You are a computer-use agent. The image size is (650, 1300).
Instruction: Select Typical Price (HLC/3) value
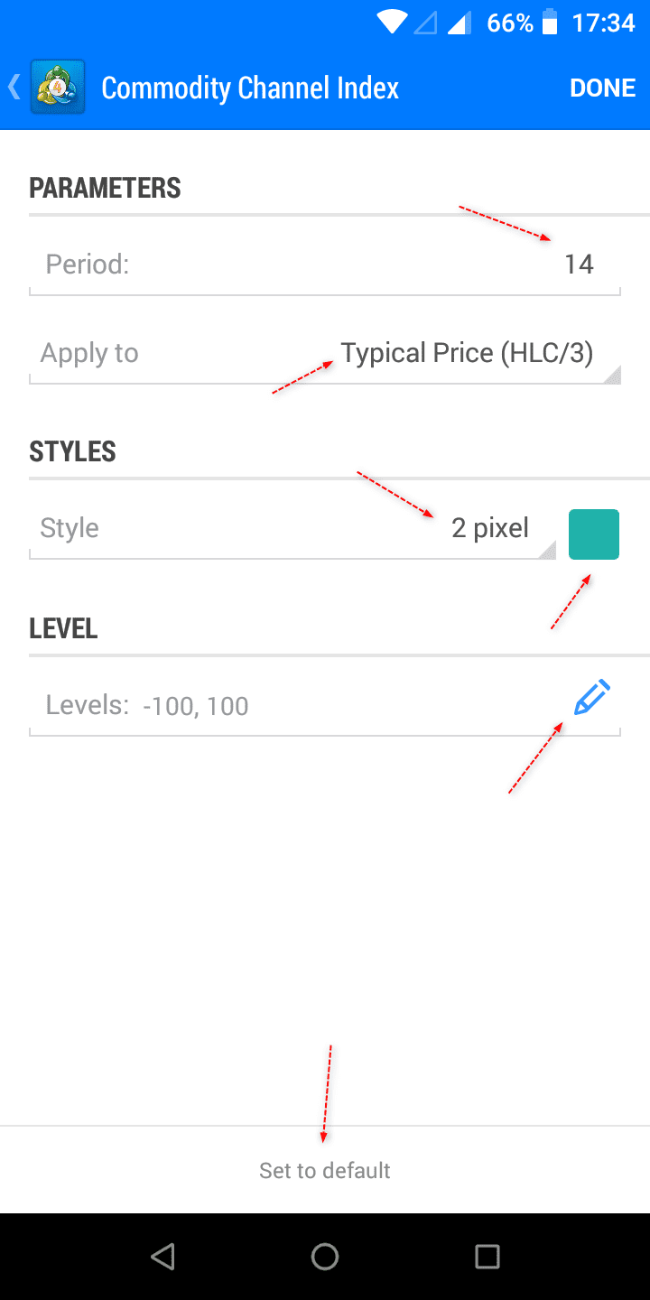467,353
